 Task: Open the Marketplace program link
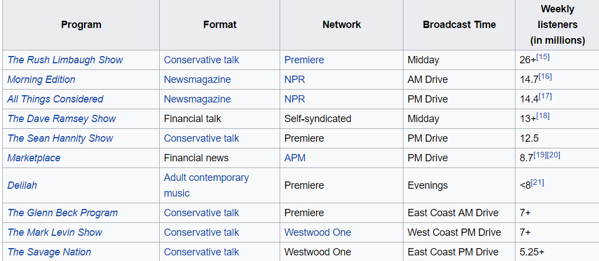tap(34, 158)
